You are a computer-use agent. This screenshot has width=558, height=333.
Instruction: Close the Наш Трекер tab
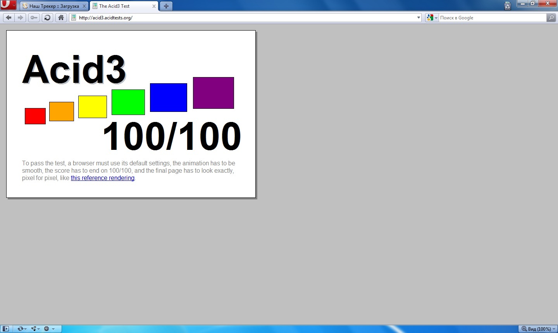(84, 6)
